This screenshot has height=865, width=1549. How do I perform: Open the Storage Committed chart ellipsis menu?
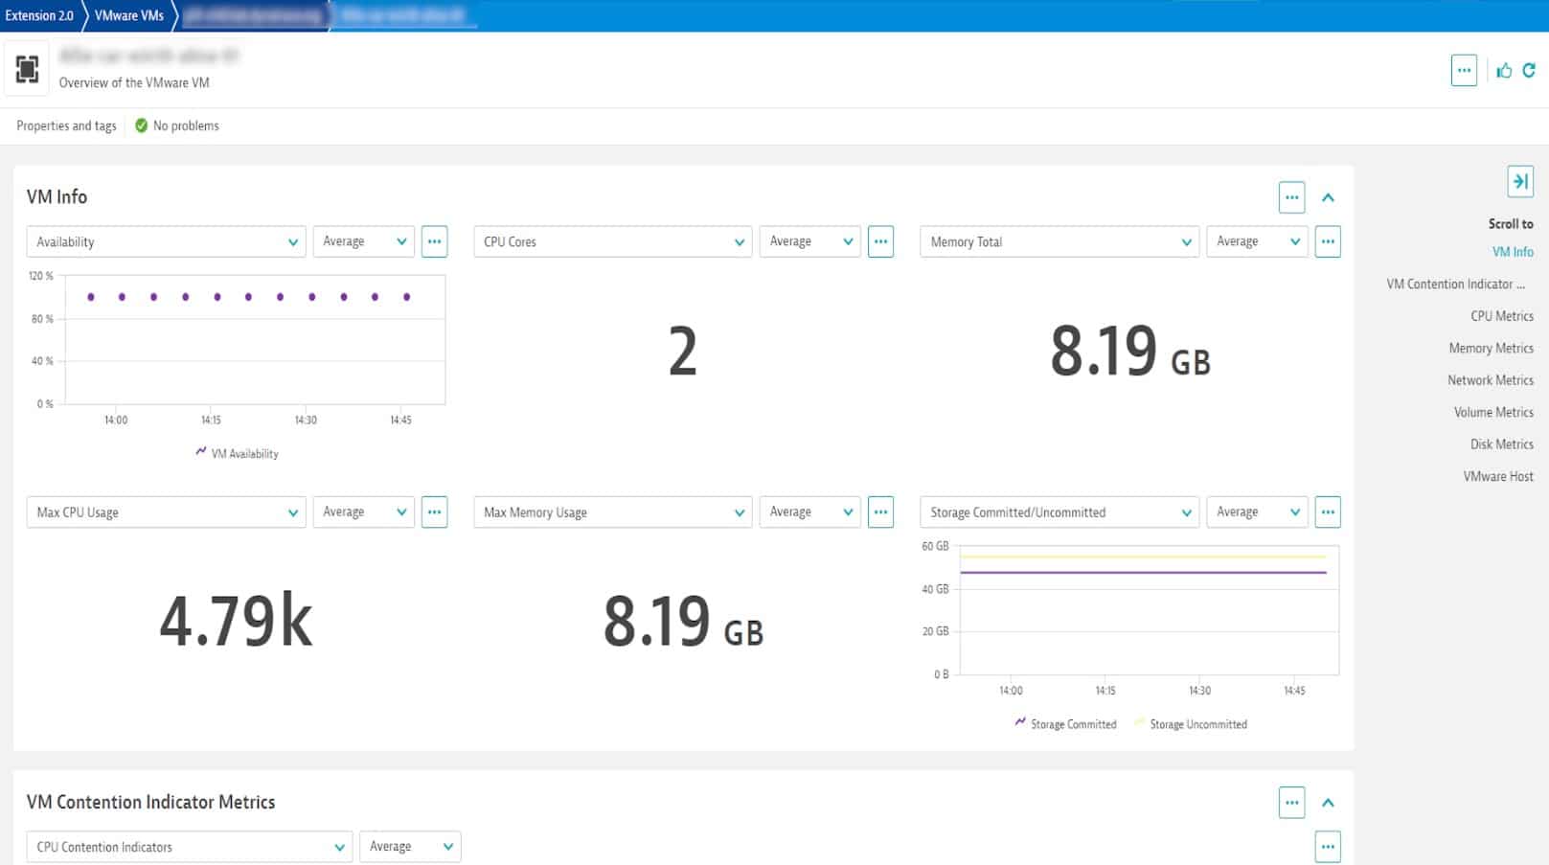point(1328,512)
